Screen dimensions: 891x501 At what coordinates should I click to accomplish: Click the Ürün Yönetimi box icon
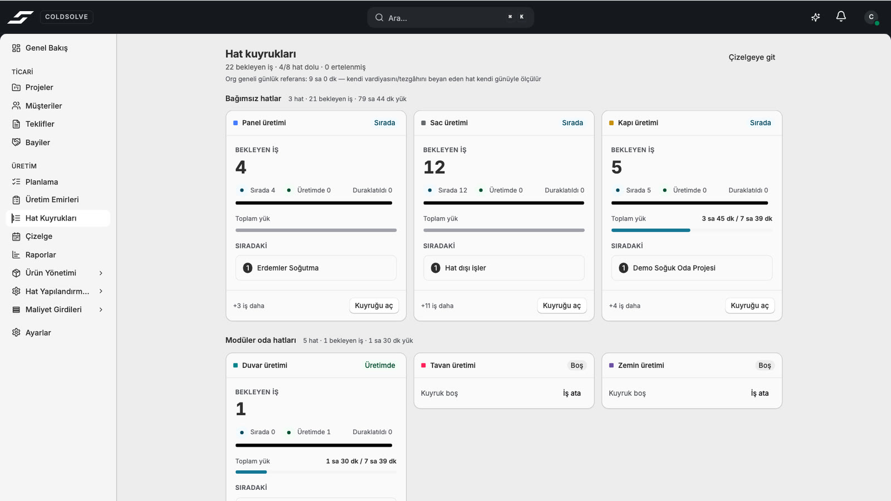point(16,273)
